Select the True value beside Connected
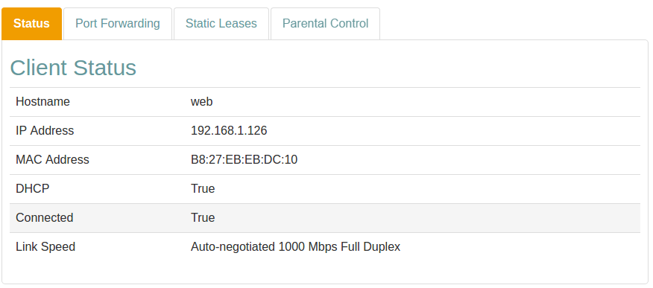Viewport: 653px width, 288px height. click(203, 218)
